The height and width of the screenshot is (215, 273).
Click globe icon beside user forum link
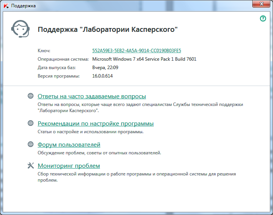31,144
